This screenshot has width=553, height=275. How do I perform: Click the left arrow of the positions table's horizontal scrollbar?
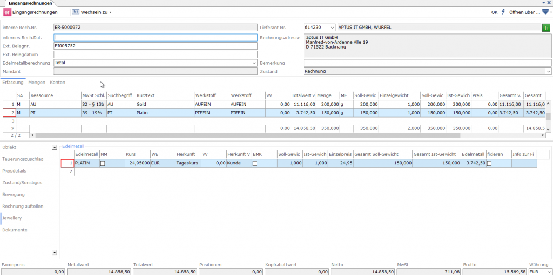pos(33,135)
